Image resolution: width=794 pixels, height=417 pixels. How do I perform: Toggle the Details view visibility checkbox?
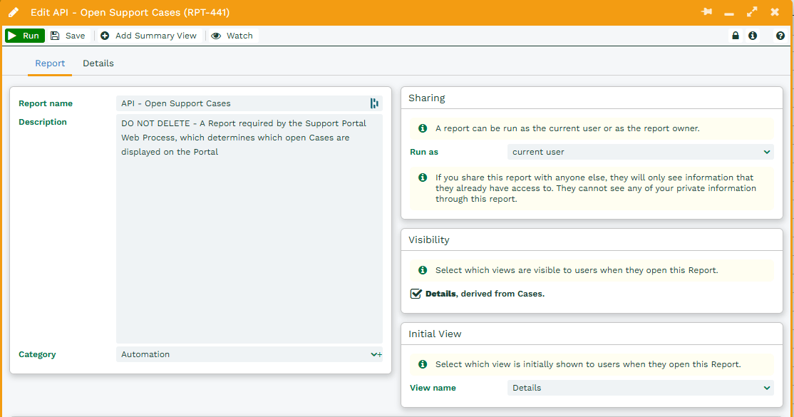pyautogui.click(x=416, y=294)
